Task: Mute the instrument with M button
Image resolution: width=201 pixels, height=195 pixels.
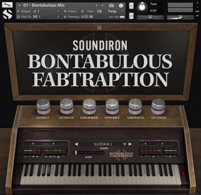Action: pyautogui.click(x=131, y=16)
